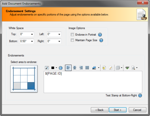Open the font settings icon
Screen dimensions: 150x116
pyautogui.click(x=47, y=68)
